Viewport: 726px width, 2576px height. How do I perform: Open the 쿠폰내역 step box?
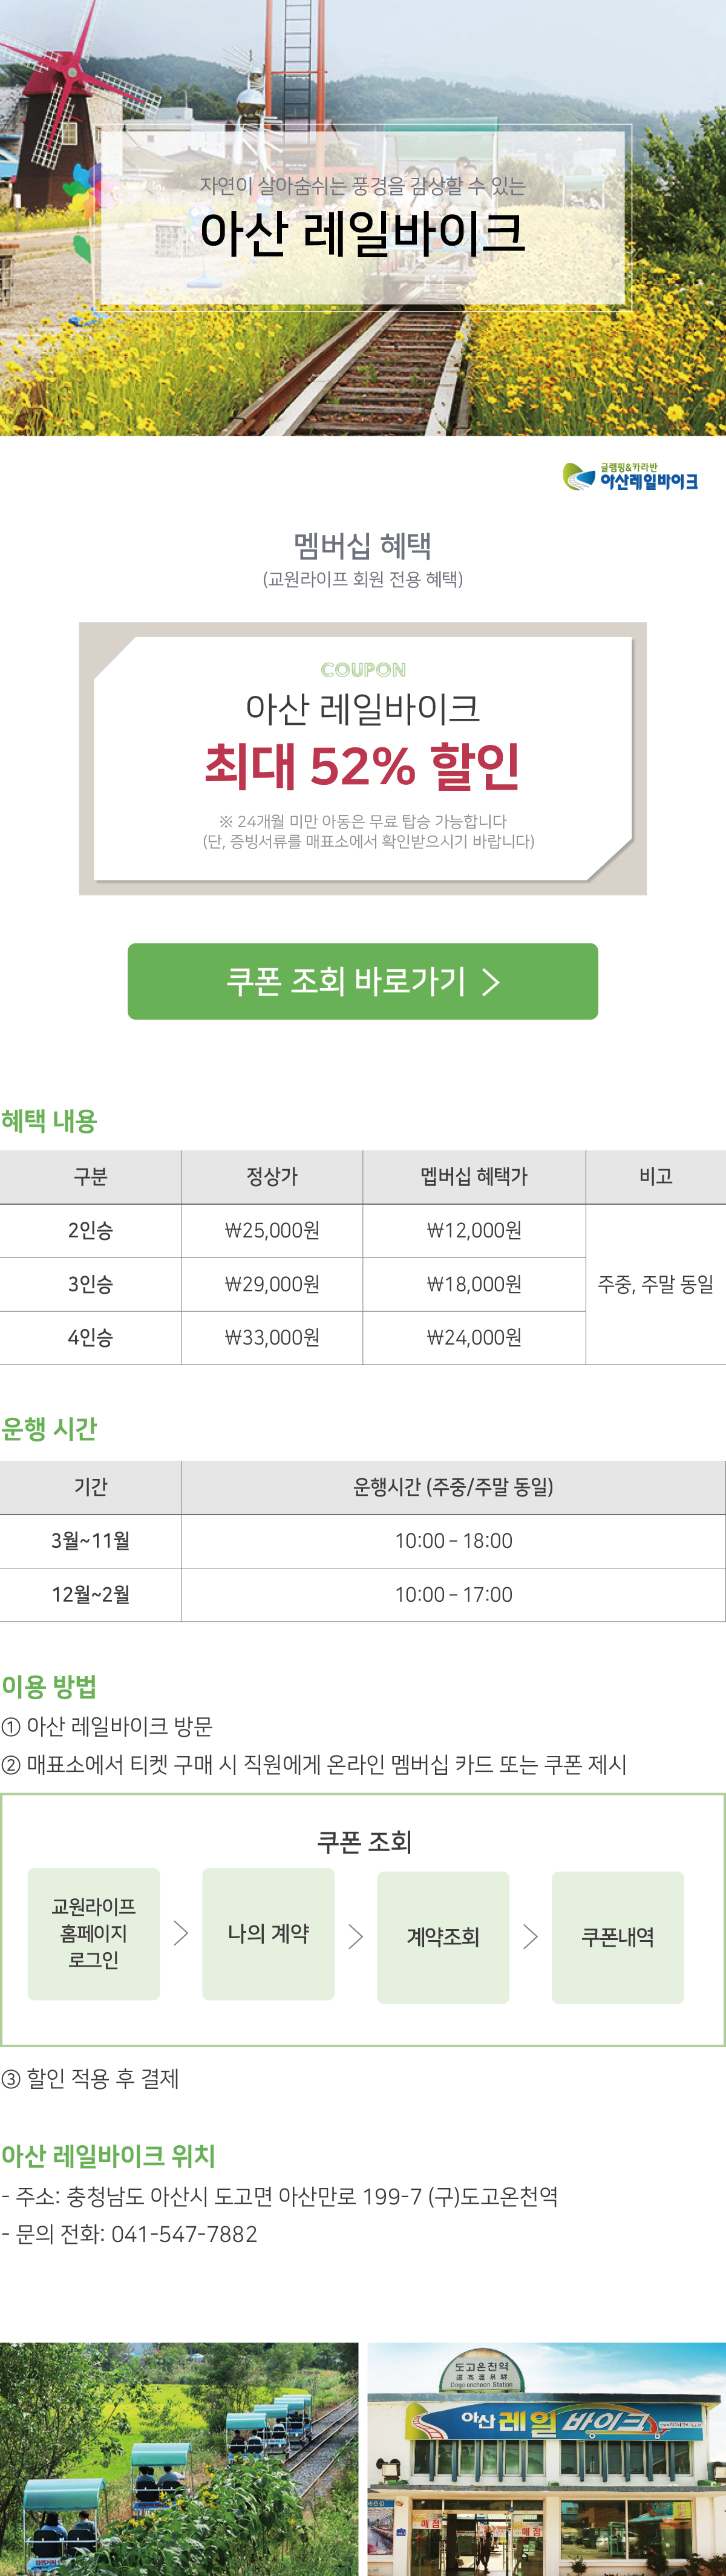coord(617,1937)
